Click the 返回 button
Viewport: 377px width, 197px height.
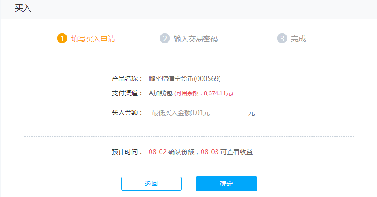[x=151, y=184]
